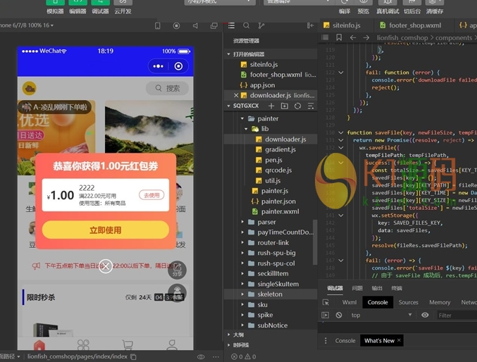Image resolution: width=477 pixels, height=362 pixels.
Task: Open gradient.js in the file tree
Action: click(x=281, y=150)
